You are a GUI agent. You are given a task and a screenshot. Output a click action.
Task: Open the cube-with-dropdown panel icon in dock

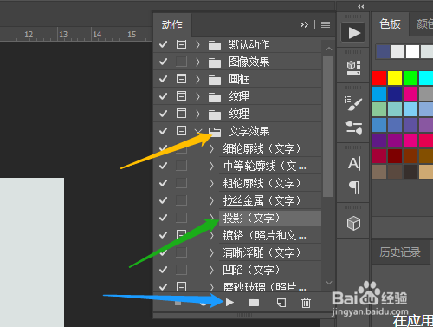click(x=353, y=68)
